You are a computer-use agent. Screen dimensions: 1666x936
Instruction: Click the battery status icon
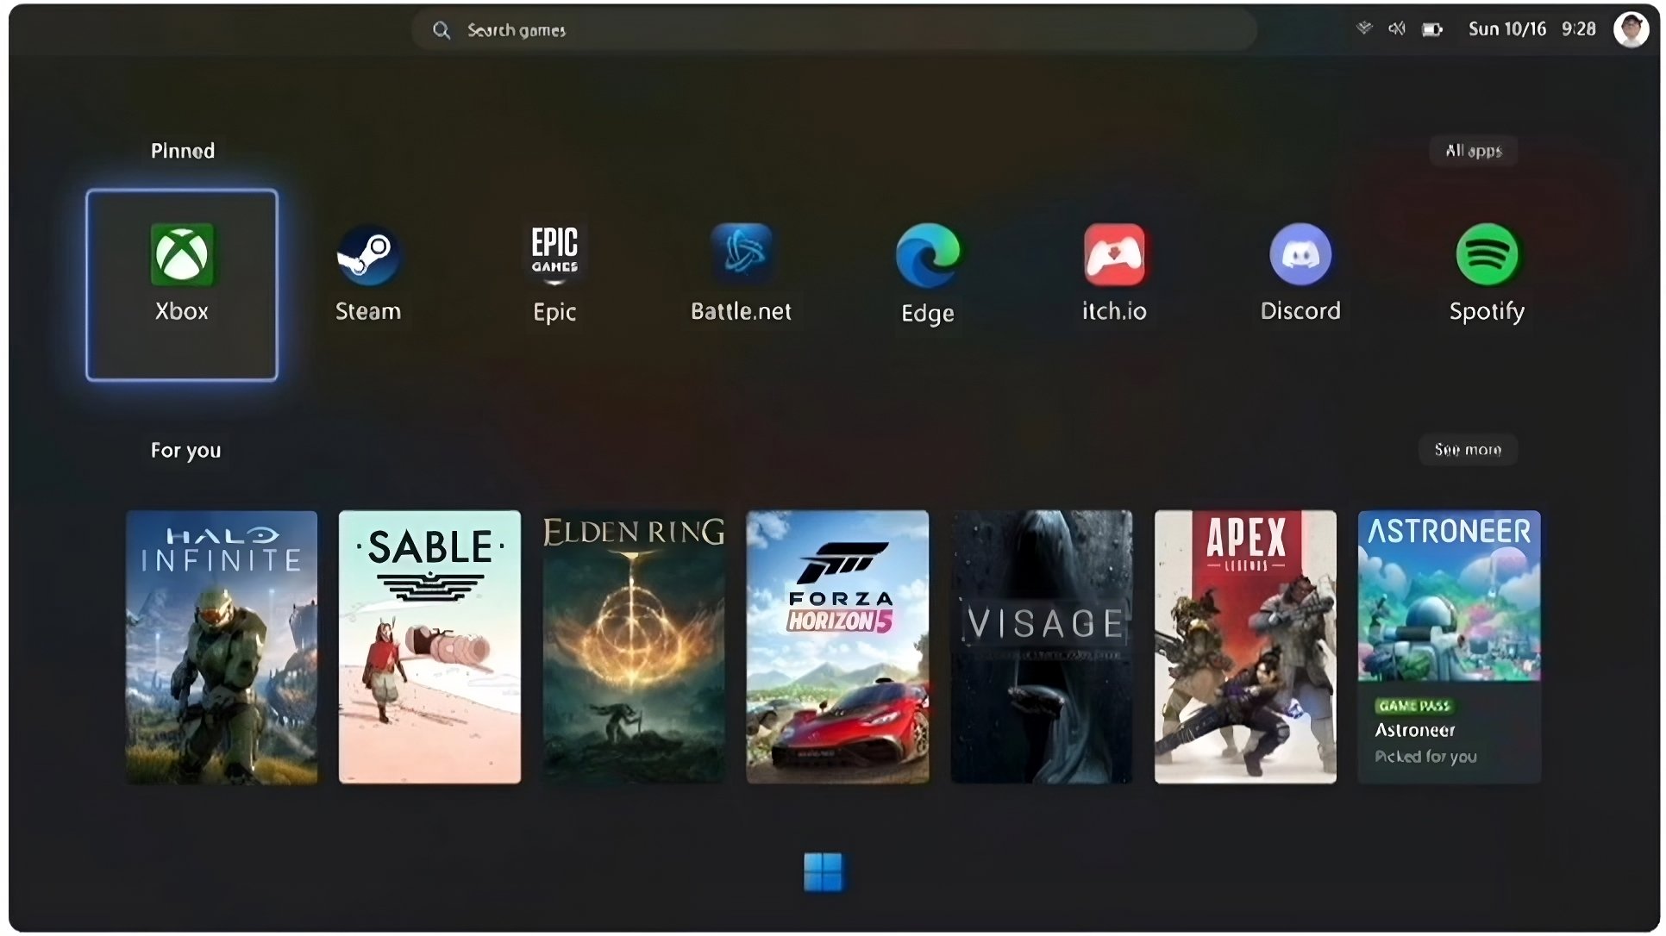point(1432,29)
